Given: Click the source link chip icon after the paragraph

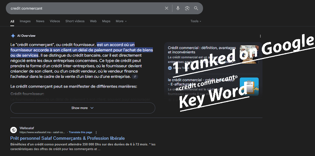Looking at the screenshot, I should pos(135,77).
